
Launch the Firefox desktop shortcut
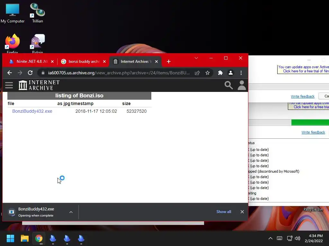pyautogui.click(x=13, y=44)
